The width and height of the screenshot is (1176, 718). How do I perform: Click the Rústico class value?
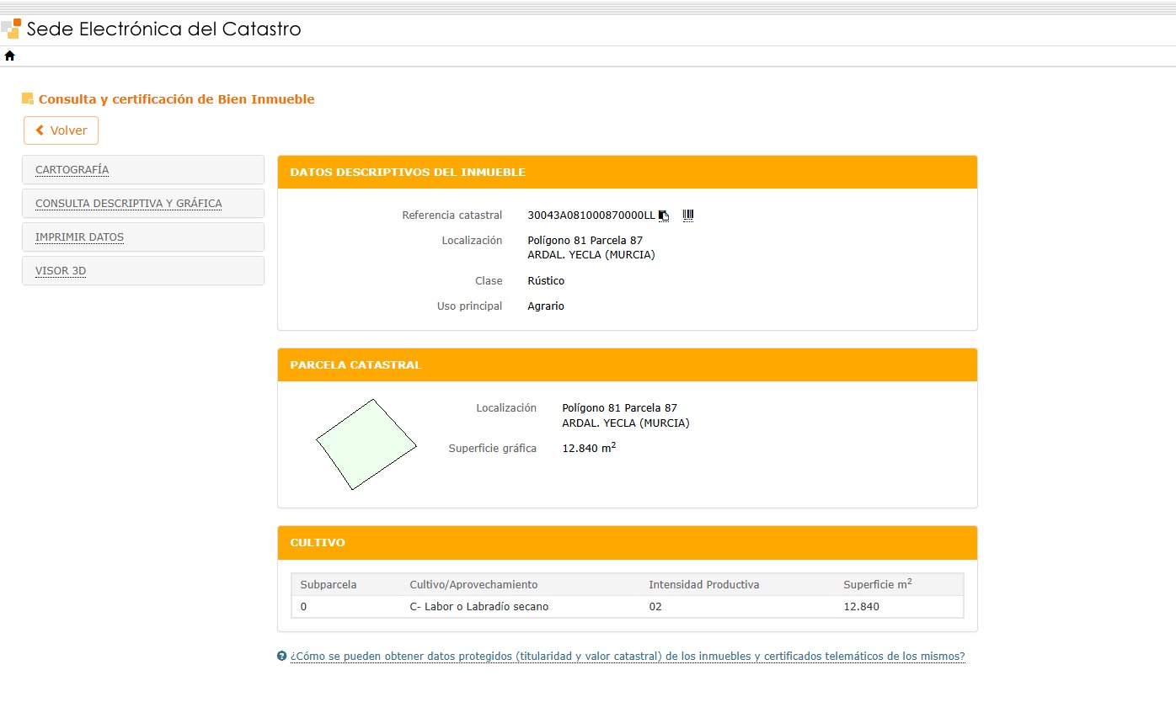click(546, 281)
